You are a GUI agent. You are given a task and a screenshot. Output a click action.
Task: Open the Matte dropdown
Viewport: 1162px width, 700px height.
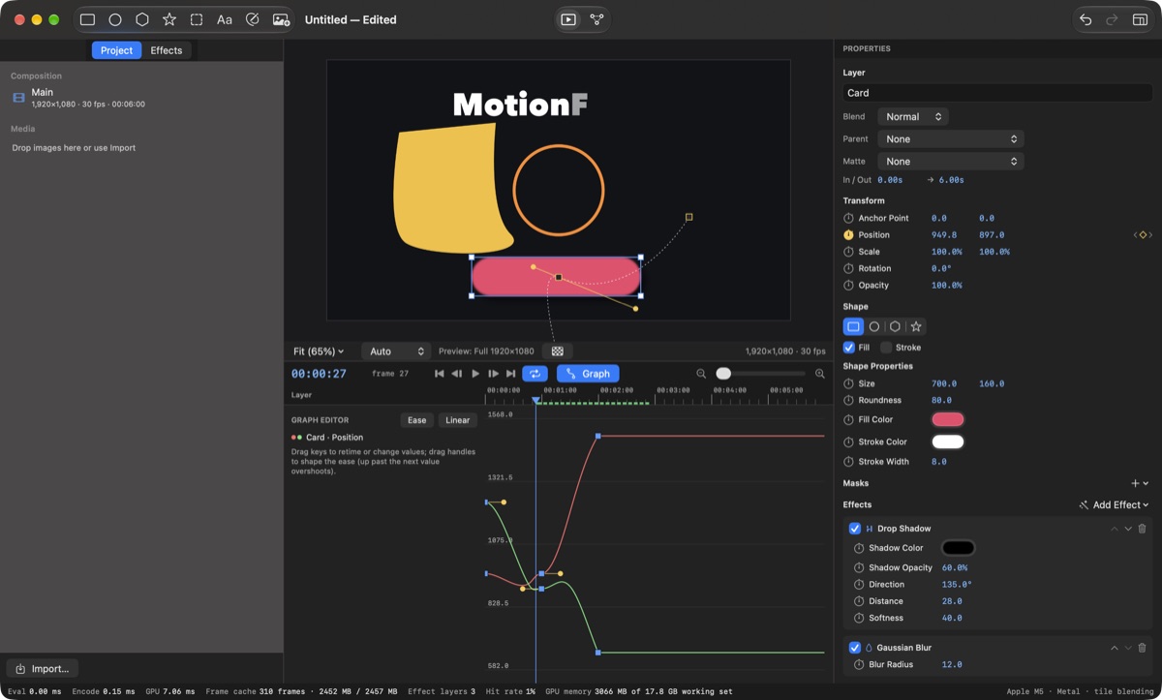click(951, 162)
